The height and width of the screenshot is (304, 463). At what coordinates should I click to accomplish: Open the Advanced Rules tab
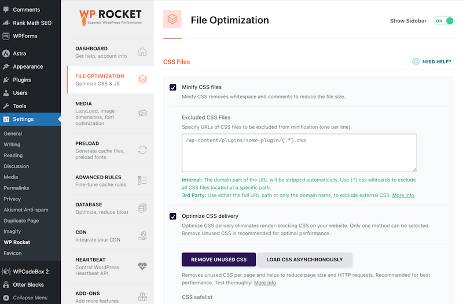pyautogui.click(x=111, y=181)
